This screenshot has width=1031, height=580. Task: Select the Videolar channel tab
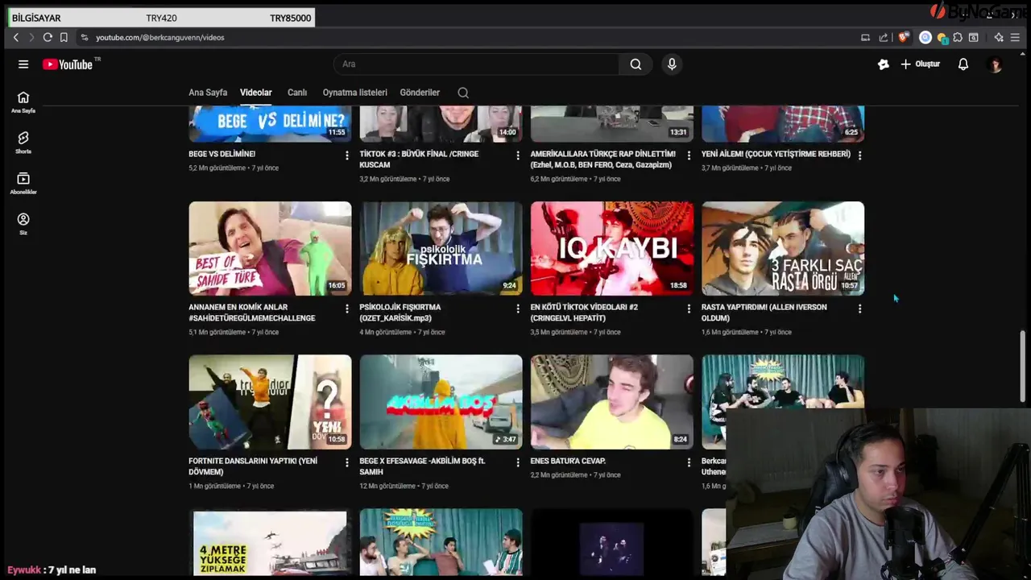tap(255, 93)
